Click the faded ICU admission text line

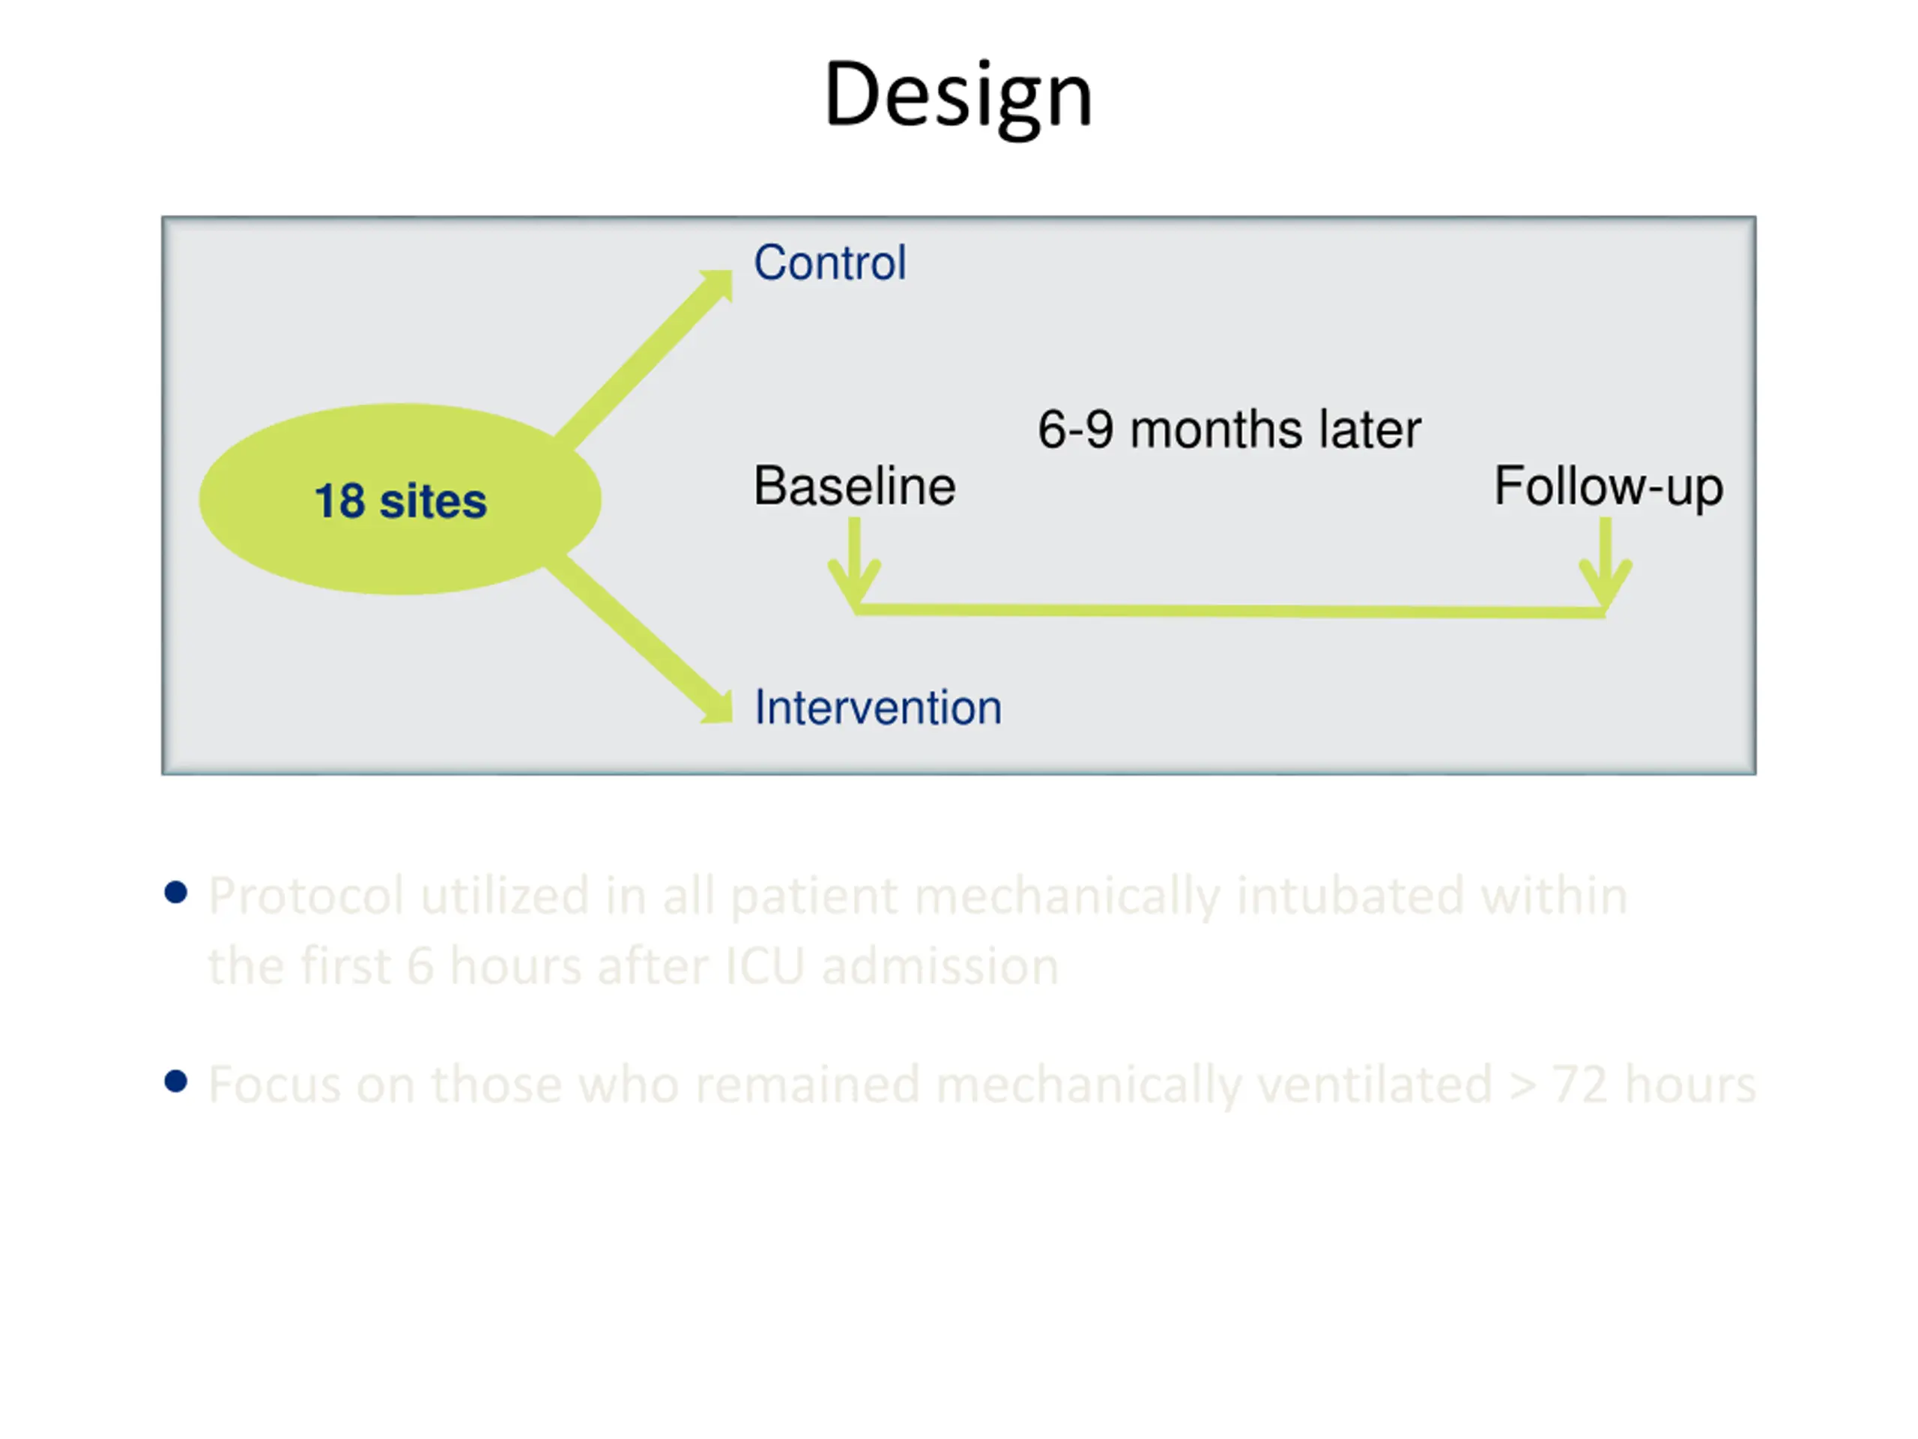(x=634, y=967)
